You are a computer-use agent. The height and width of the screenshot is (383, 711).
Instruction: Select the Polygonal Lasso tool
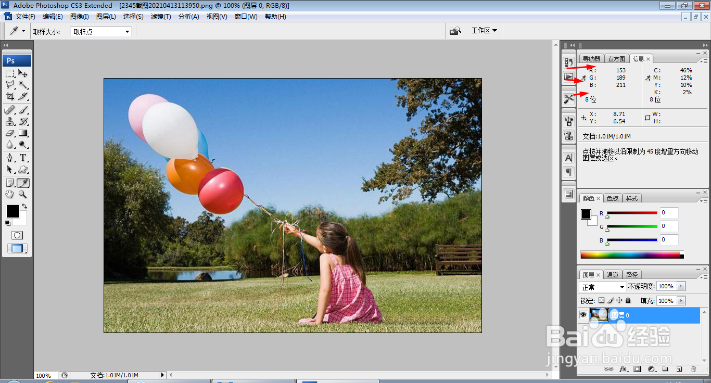10,85
